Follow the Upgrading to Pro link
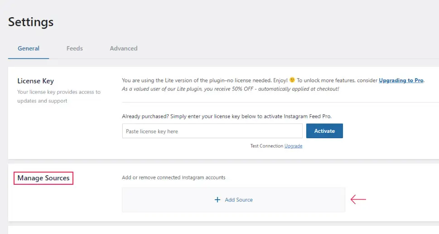This screenshot has width=439, height=234. [x=401, y=80]
